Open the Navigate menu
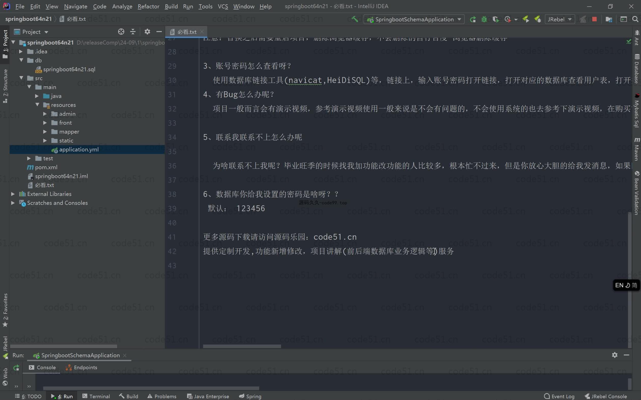Image resolution: width=641 pixels, height=400 pixels. click(75, 6)
